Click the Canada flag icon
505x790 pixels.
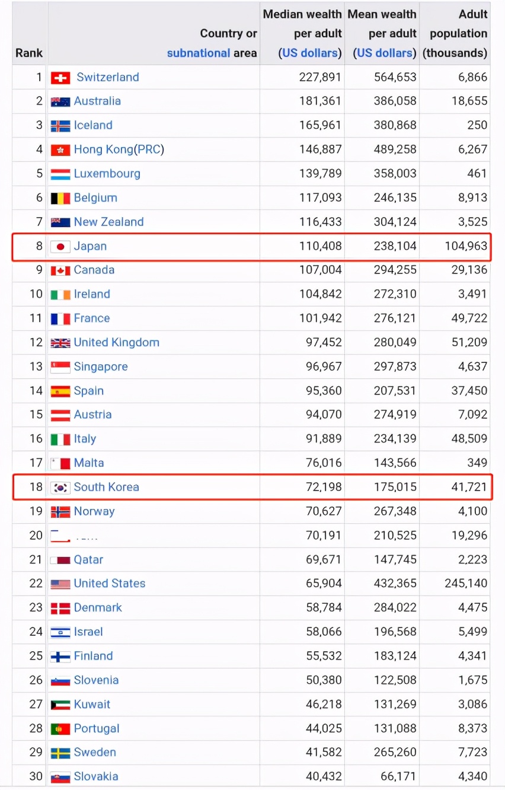pyautogui.click(x=60, y=270)
